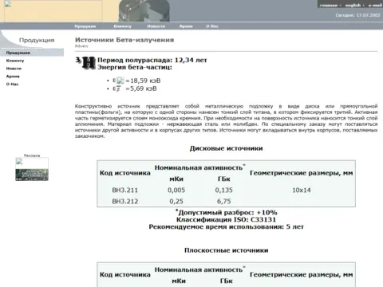Select Клиенту in the left sidebar menu
Screen dimensions: 383x287
[15, 61]
